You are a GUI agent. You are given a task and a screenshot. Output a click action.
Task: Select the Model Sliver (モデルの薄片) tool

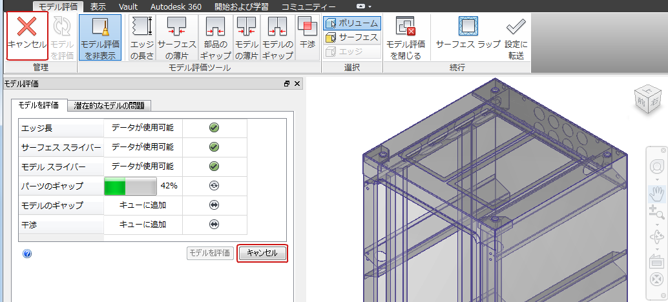pyautogui.click(x=245, y=37)
